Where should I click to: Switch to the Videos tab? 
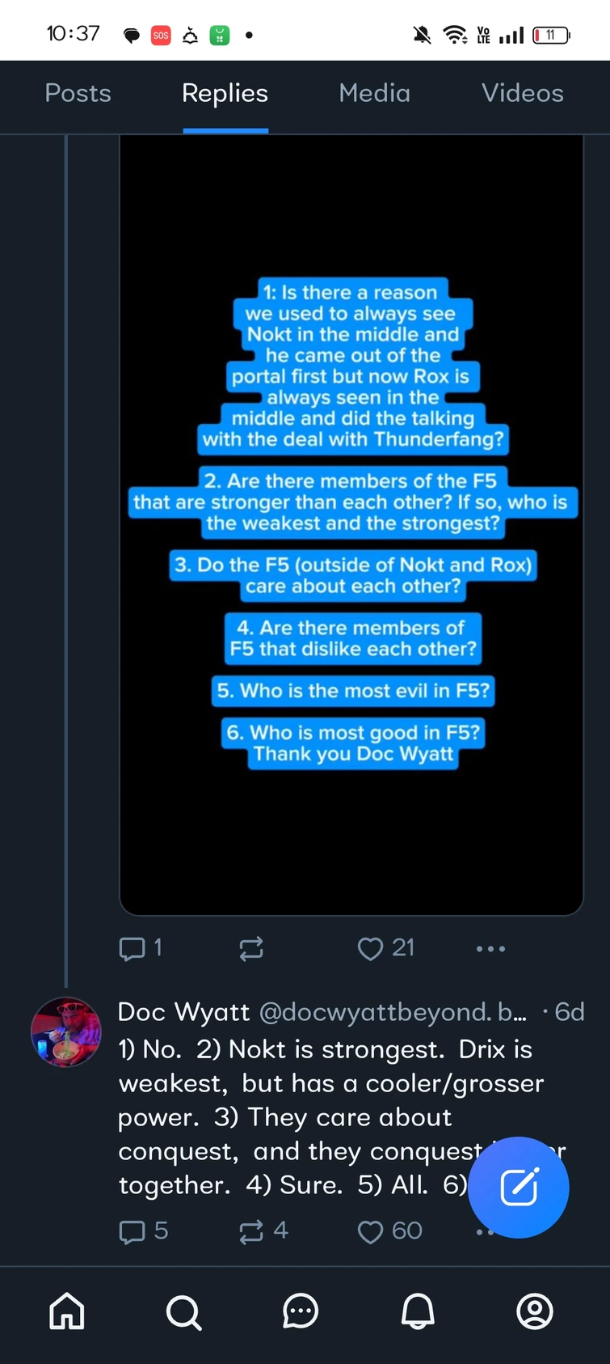coord(523,93)
